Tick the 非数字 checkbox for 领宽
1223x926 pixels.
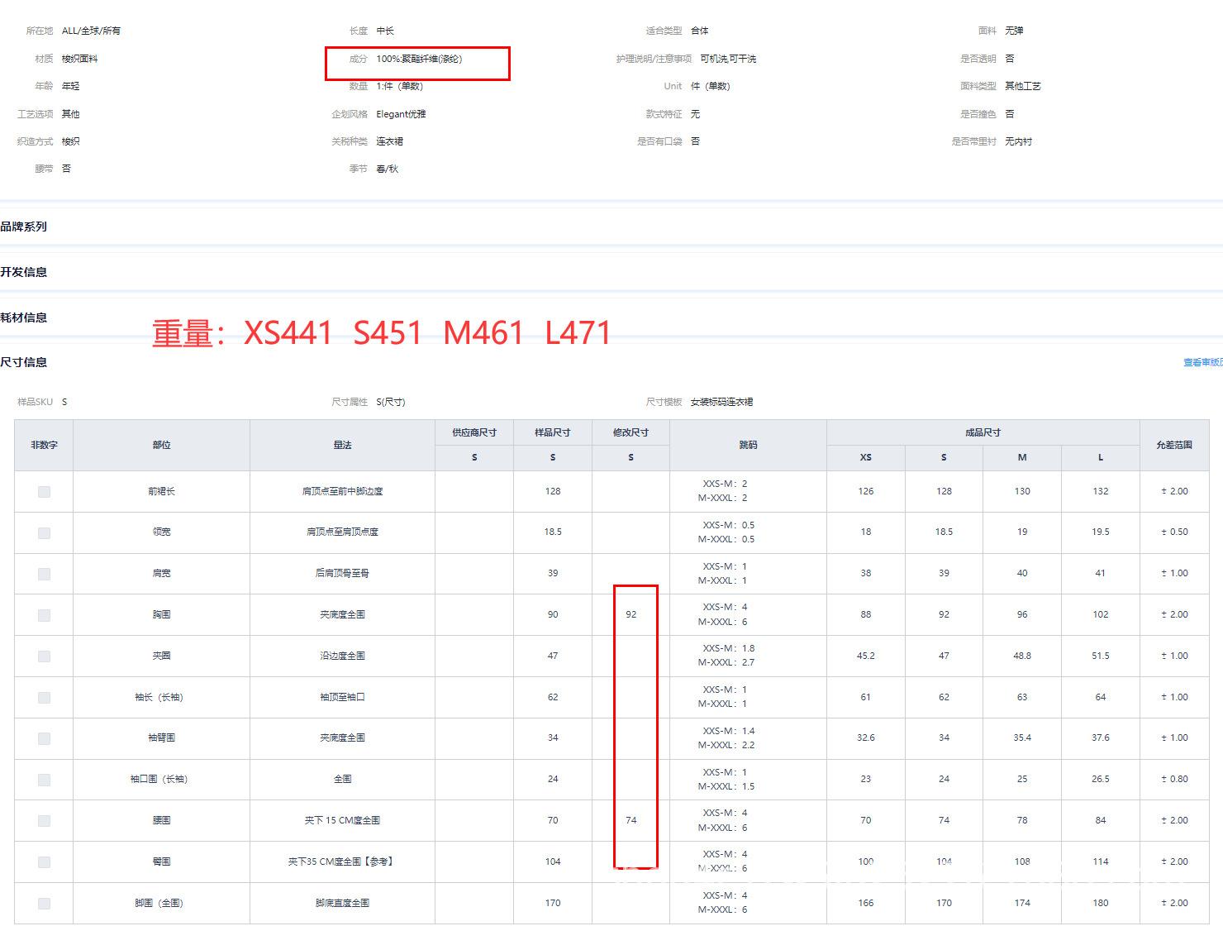coord(44,533)
